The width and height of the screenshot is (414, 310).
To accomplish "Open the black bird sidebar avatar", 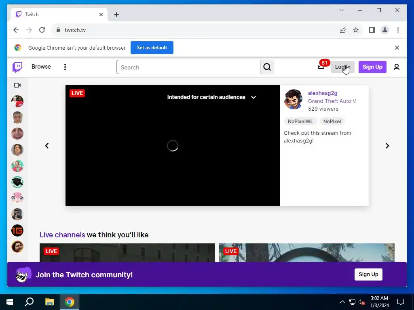I will point(17,182).
